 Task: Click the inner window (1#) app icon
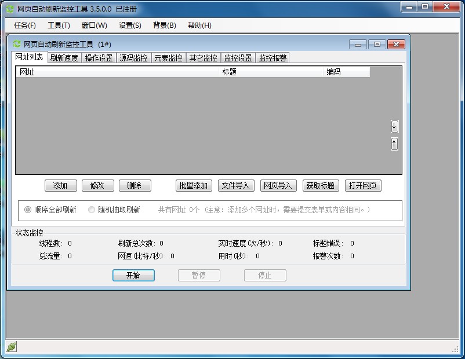[17, 44]
